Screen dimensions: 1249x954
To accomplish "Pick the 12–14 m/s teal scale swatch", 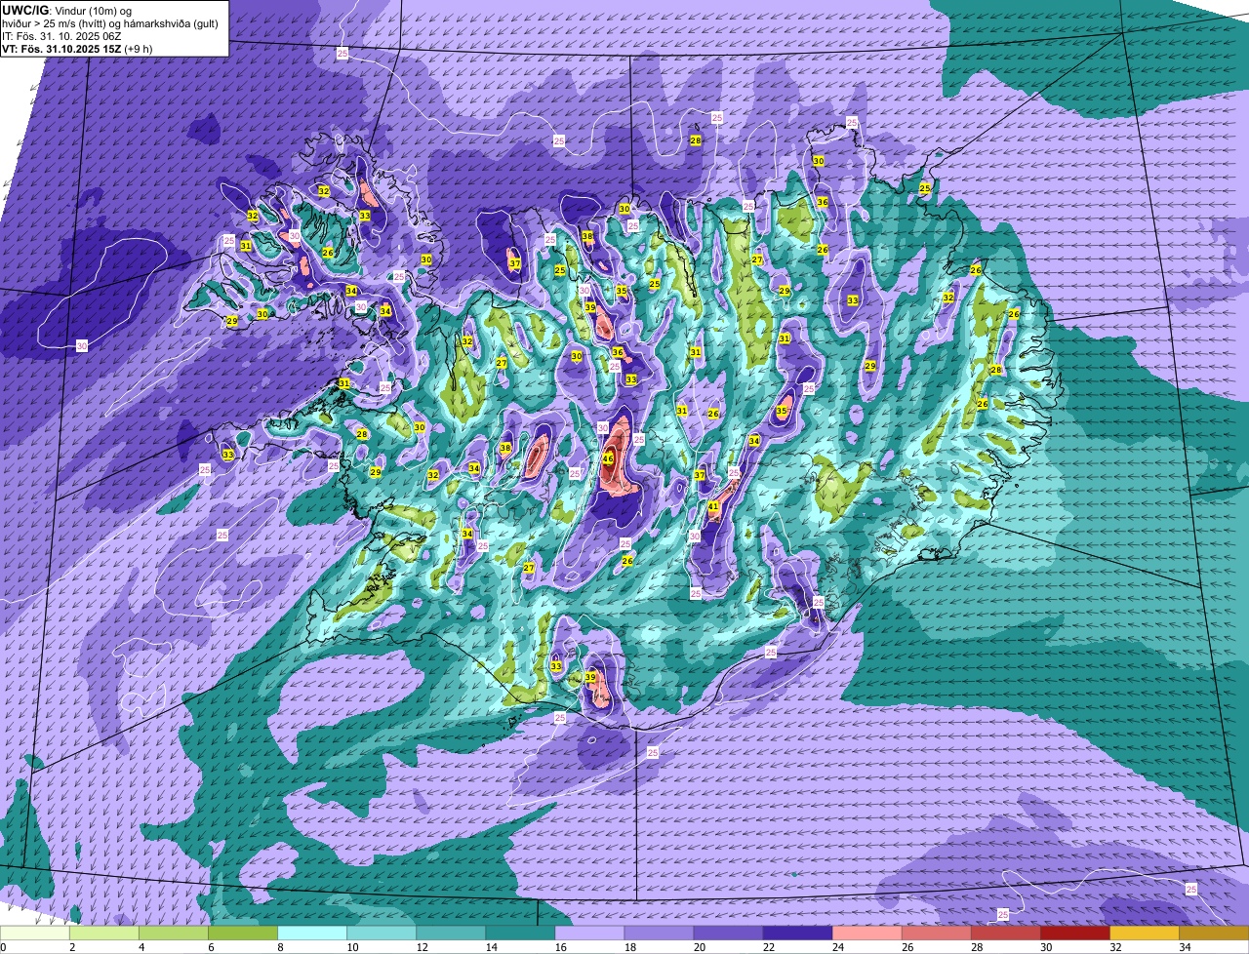I will tap(451, 934).
